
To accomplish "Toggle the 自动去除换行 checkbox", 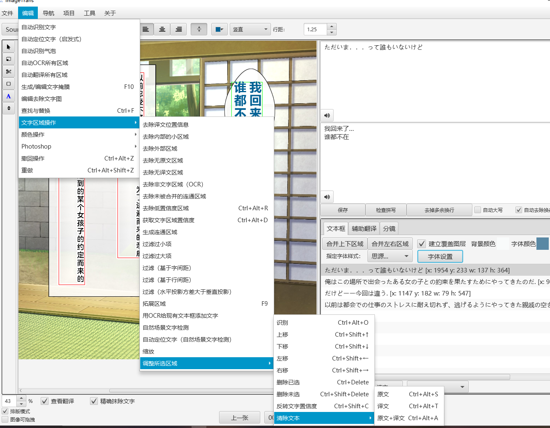I will pyautogui.click(x=519, y=210).
